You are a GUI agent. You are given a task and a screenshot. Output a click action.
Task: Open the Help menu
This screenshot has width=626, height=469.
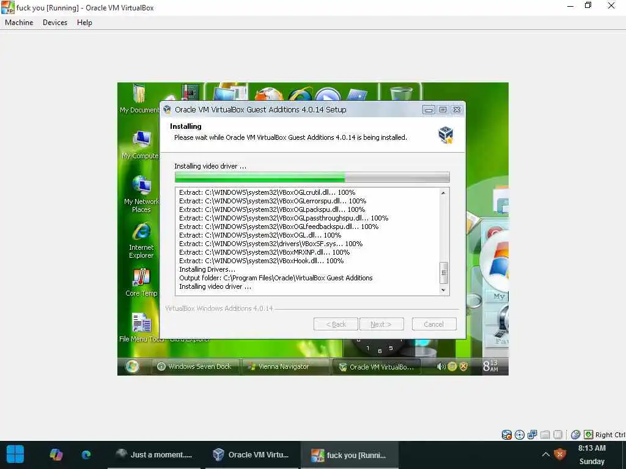(x=84, y=23)
